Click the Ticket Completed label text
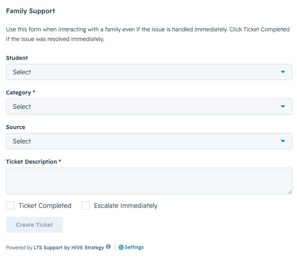The image size is (297, 263). (x=45, y=205)
